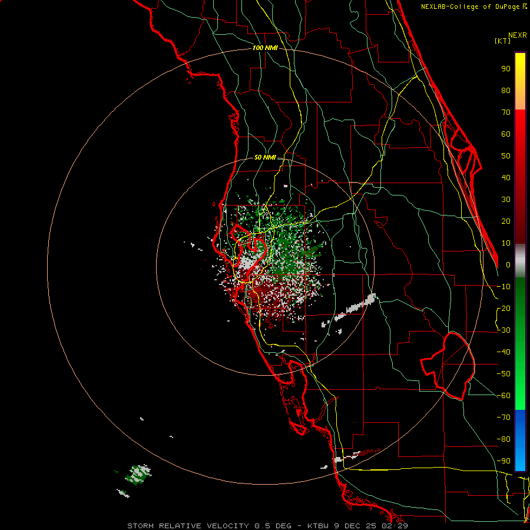The image size is (530, 530).
Task: Click the -40 value on velocity scale
Action: (503, 352)
